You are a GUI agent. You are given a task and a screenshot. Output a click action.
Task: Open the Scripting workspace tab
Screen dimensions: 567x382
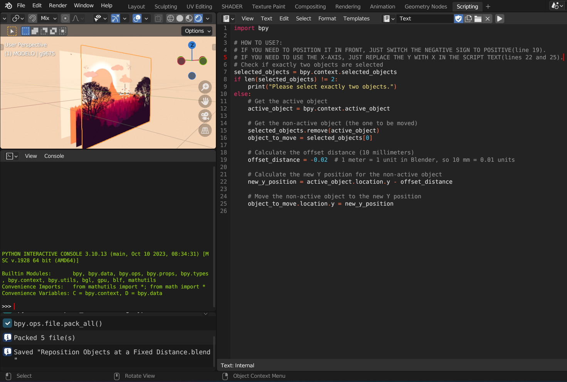(x=467, y=7)
